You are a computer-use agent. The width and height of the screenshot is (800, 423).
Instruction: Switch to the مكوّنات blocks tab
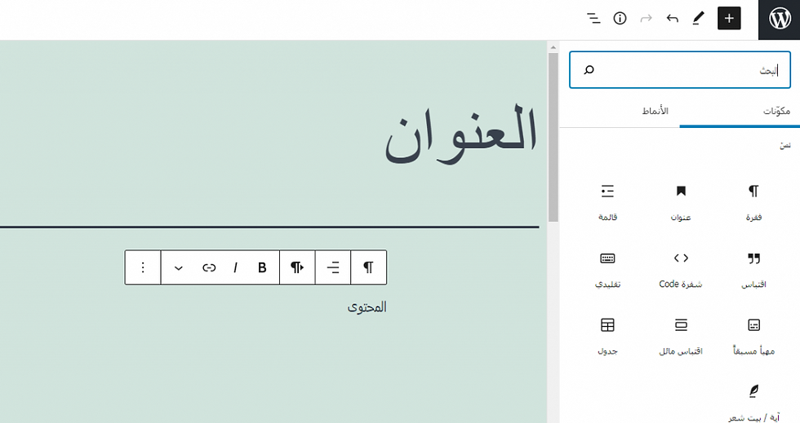point(776,111)
